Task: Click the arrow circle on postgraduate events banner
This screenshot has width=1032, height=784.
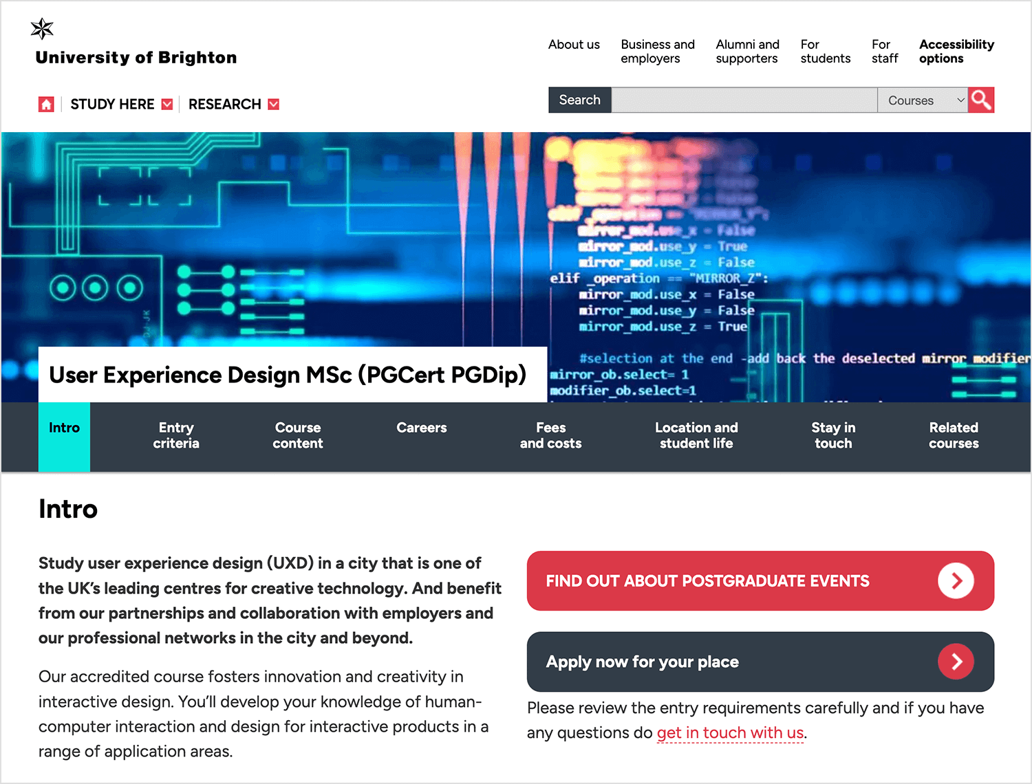Action: [x=956, y=581]
